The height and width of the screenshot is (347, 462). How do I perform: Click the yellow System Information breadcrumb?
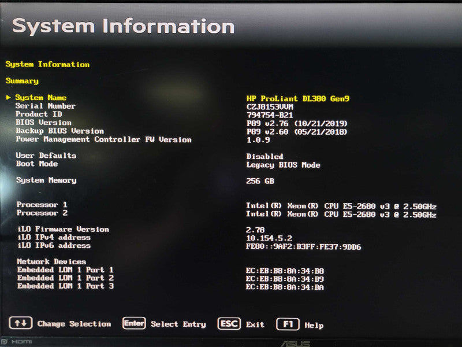pyautogui.click(x=47, y=64)
